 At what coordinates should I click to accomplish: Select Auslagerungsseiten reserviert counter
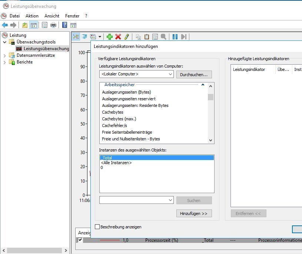[x=129, y=99]
